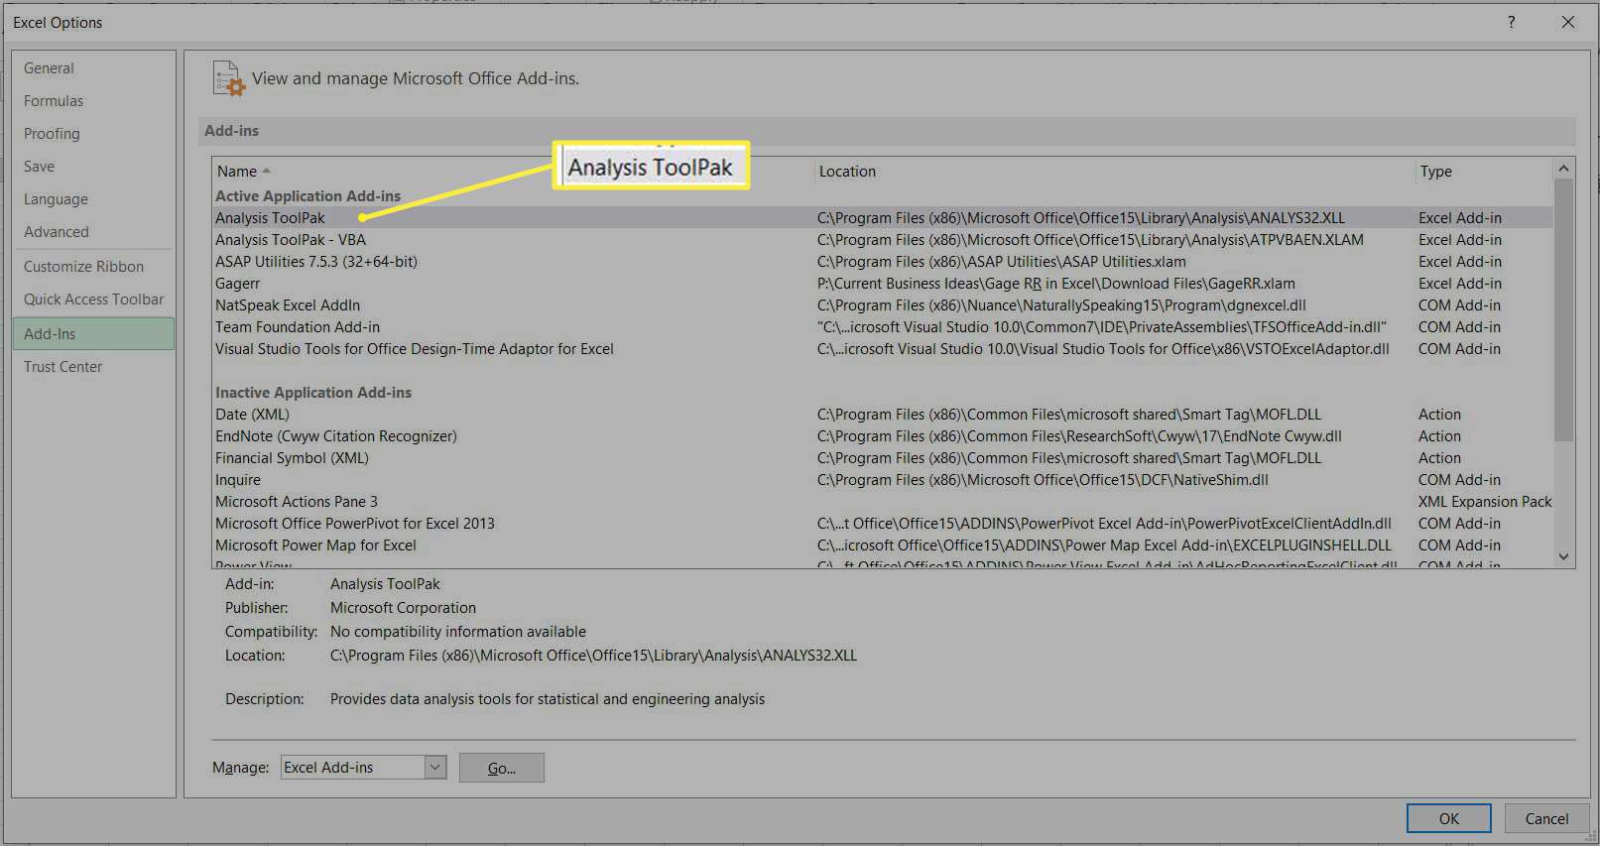Select Team Foundation Add-in row
1600x846 pixels.
pyautogui.click(x=883, y=327)
